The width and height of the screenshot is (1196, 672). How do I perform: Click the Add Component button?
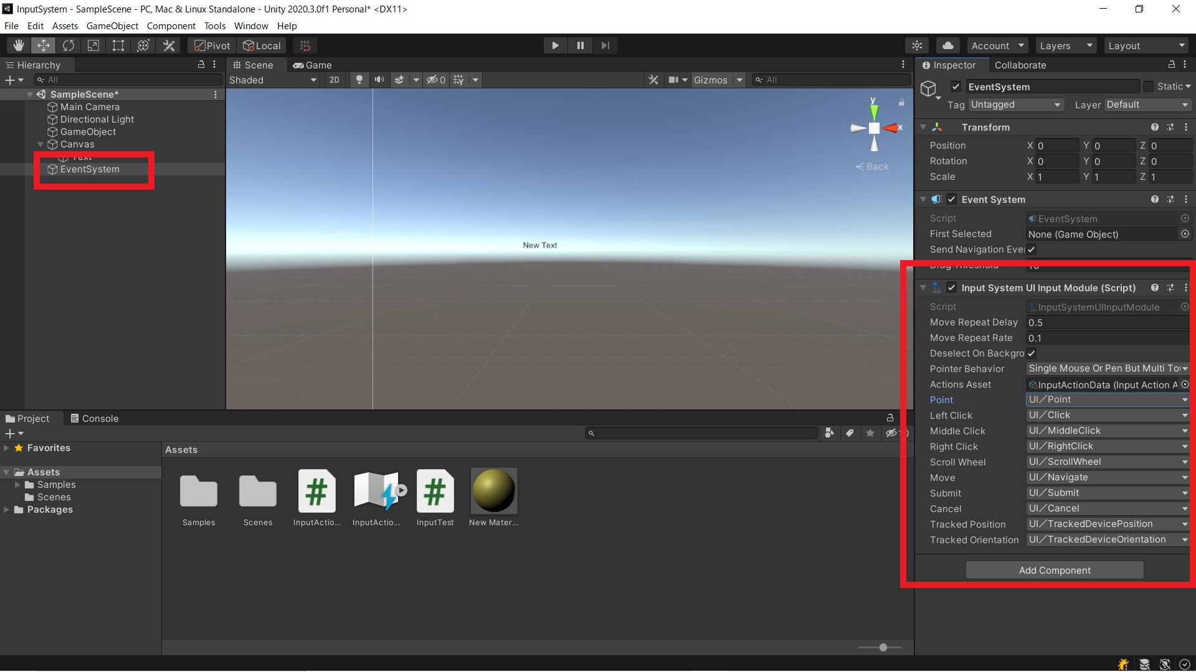coord(1054,570)
